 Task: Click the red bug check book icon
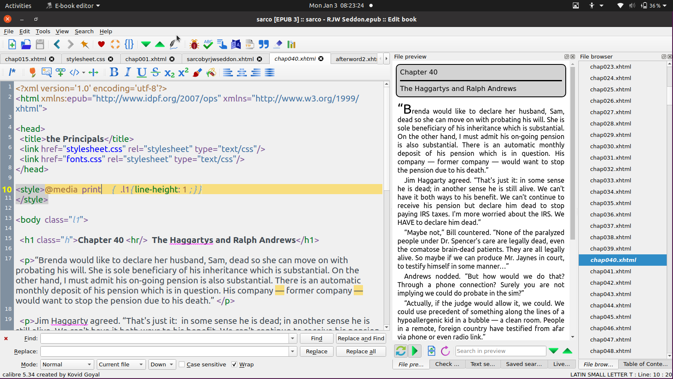(x=194, y=44)
